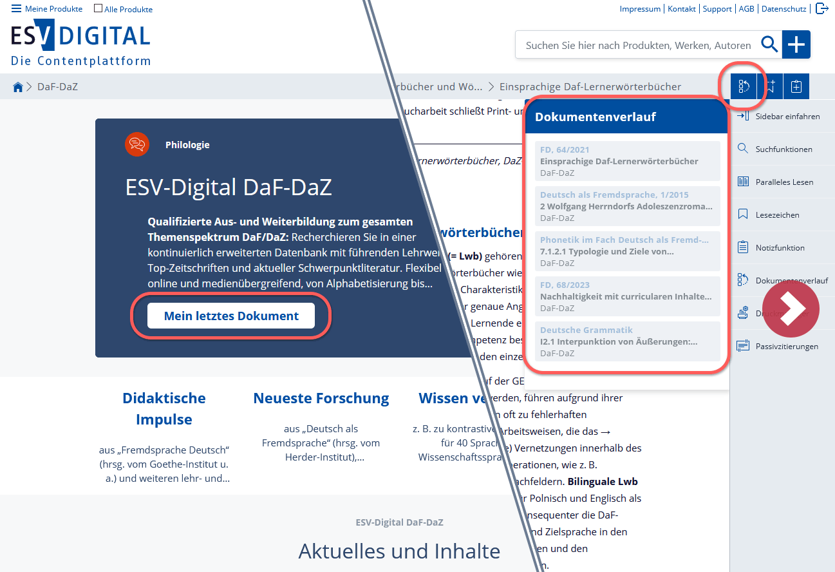Click the Dokumentenverlauf sidebar icon
The height and width of the screenshot is (572, 835).
743,280
